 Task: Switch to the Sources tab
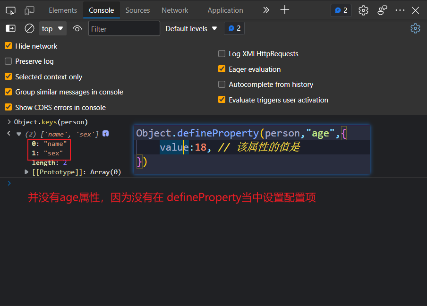pyautogui.click(x=137, y=10)
